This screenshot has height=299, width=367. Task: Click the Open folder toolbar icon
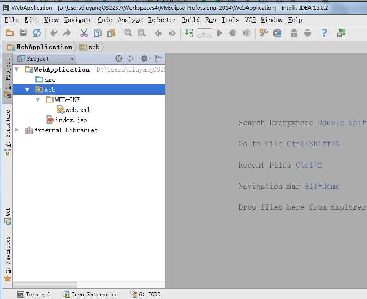point(10,33)
